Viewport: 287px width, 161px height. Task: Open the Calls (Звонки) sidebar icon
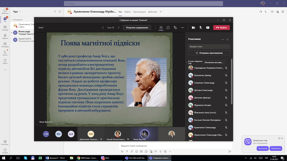(5, 53)
